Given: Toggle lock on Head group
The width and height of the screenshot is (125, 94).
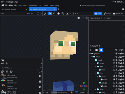Looking at the screenshot, I should [121, 60].
